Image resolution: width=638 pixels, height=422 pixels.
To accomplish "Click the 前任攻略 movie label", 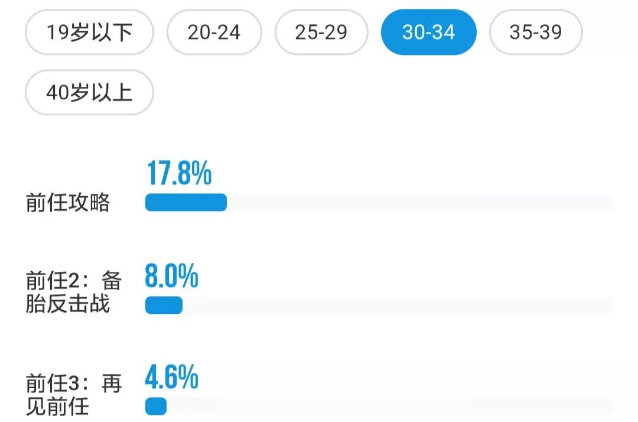I will [x=68, y=203].
